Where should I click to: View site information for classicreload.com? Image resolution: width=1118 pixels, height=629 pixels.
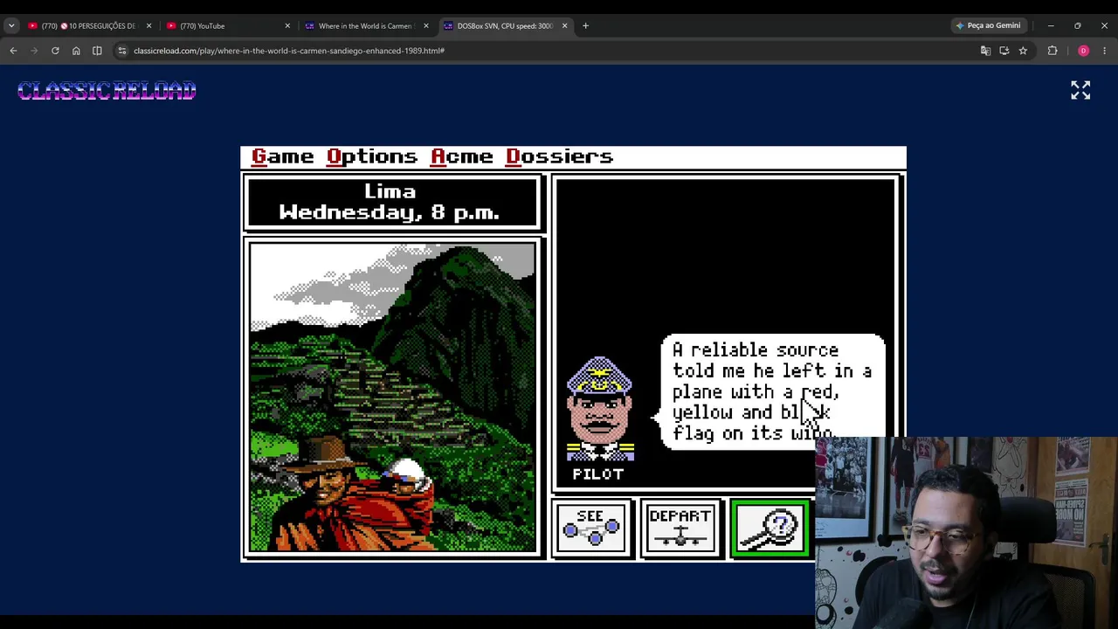tap(122, 51)
